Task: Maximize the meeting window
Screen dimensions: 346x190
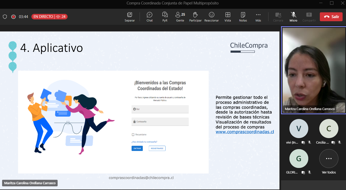Action: tap(332, 3)
